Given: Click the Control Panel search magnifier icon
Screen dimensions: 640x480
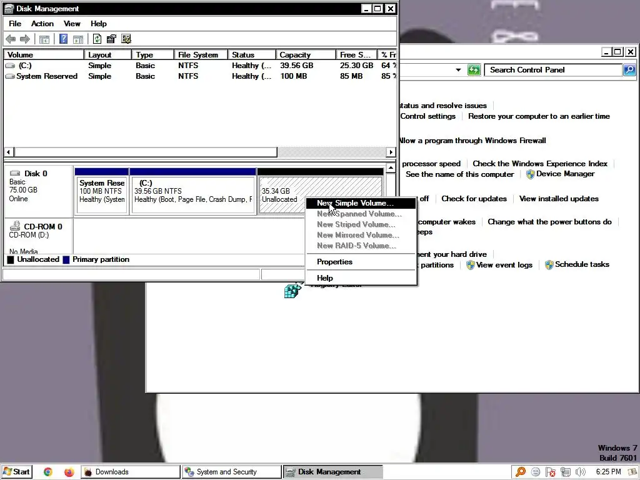Looking at the screenshot, I should 629,70.
